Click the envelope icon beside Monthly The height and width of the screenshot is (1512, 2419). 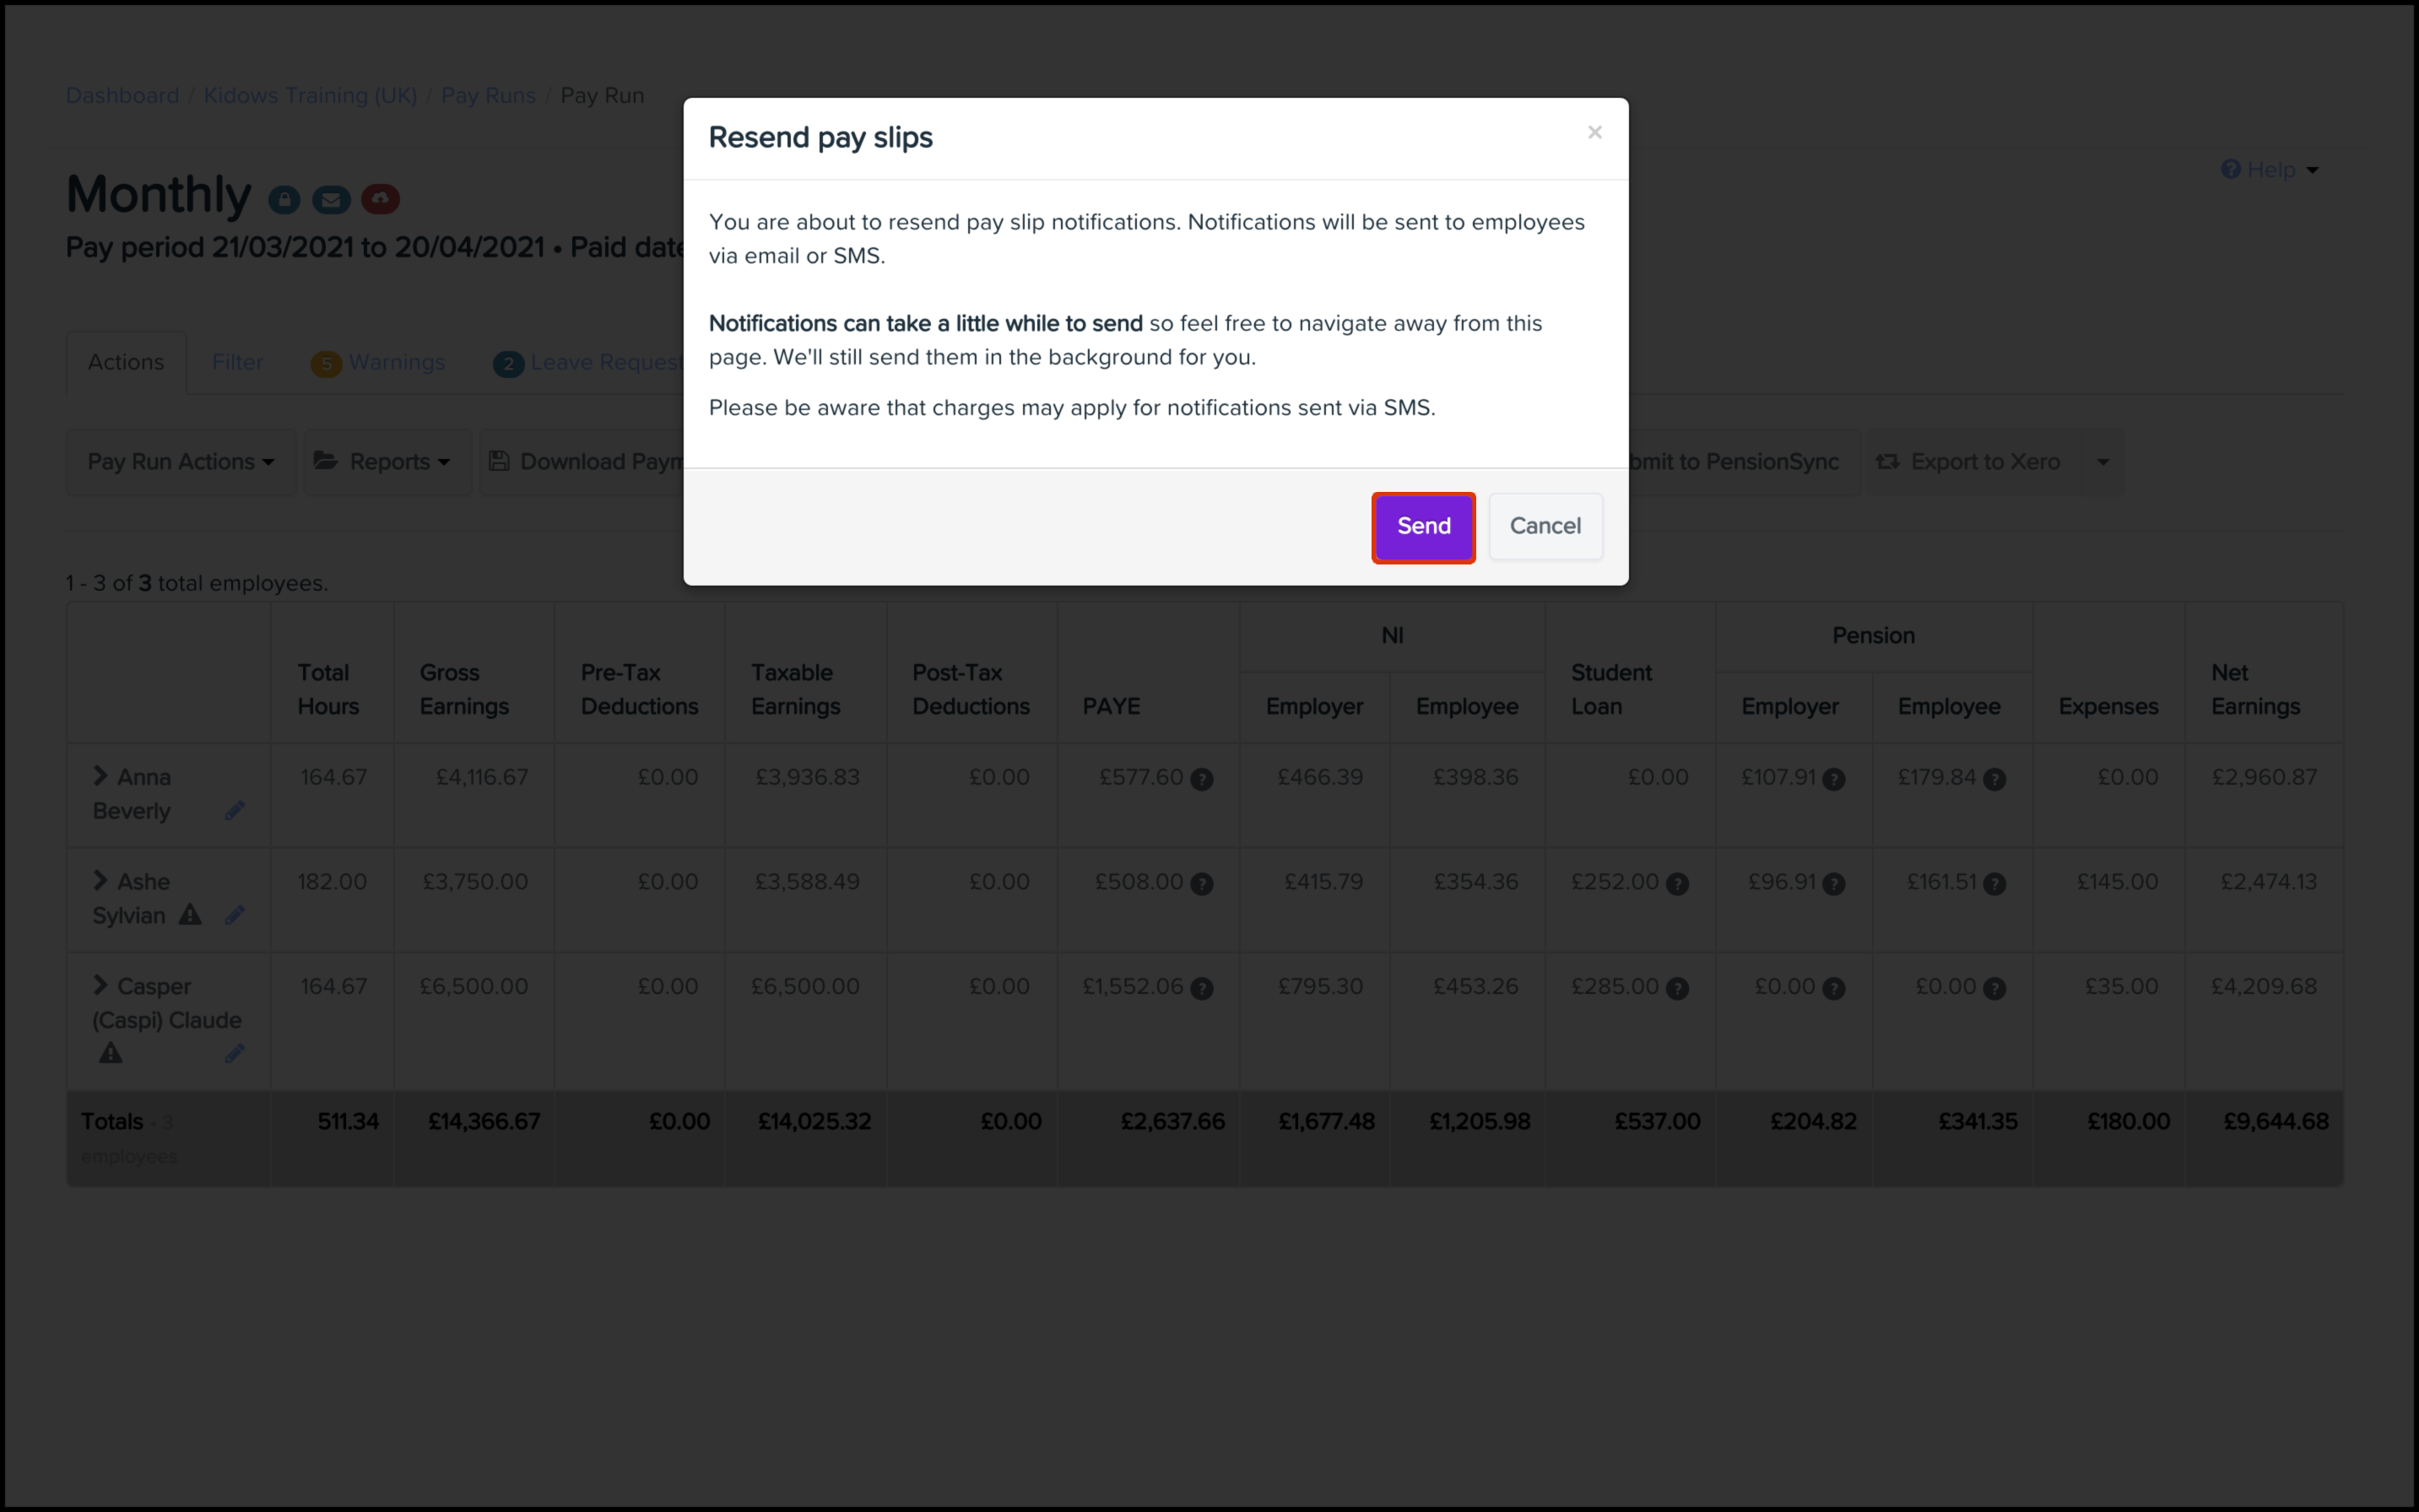click(x=331, y=200)
